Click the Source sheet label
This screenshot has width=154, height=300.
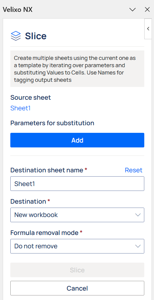point(31,98)
